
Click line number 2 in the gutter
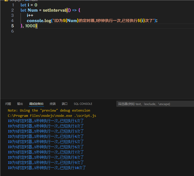pos(13,10)
